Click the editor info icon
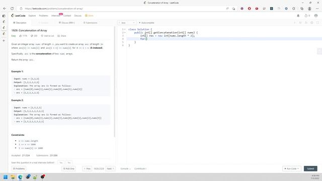This screenshot has height=181, width=322. 294,23
